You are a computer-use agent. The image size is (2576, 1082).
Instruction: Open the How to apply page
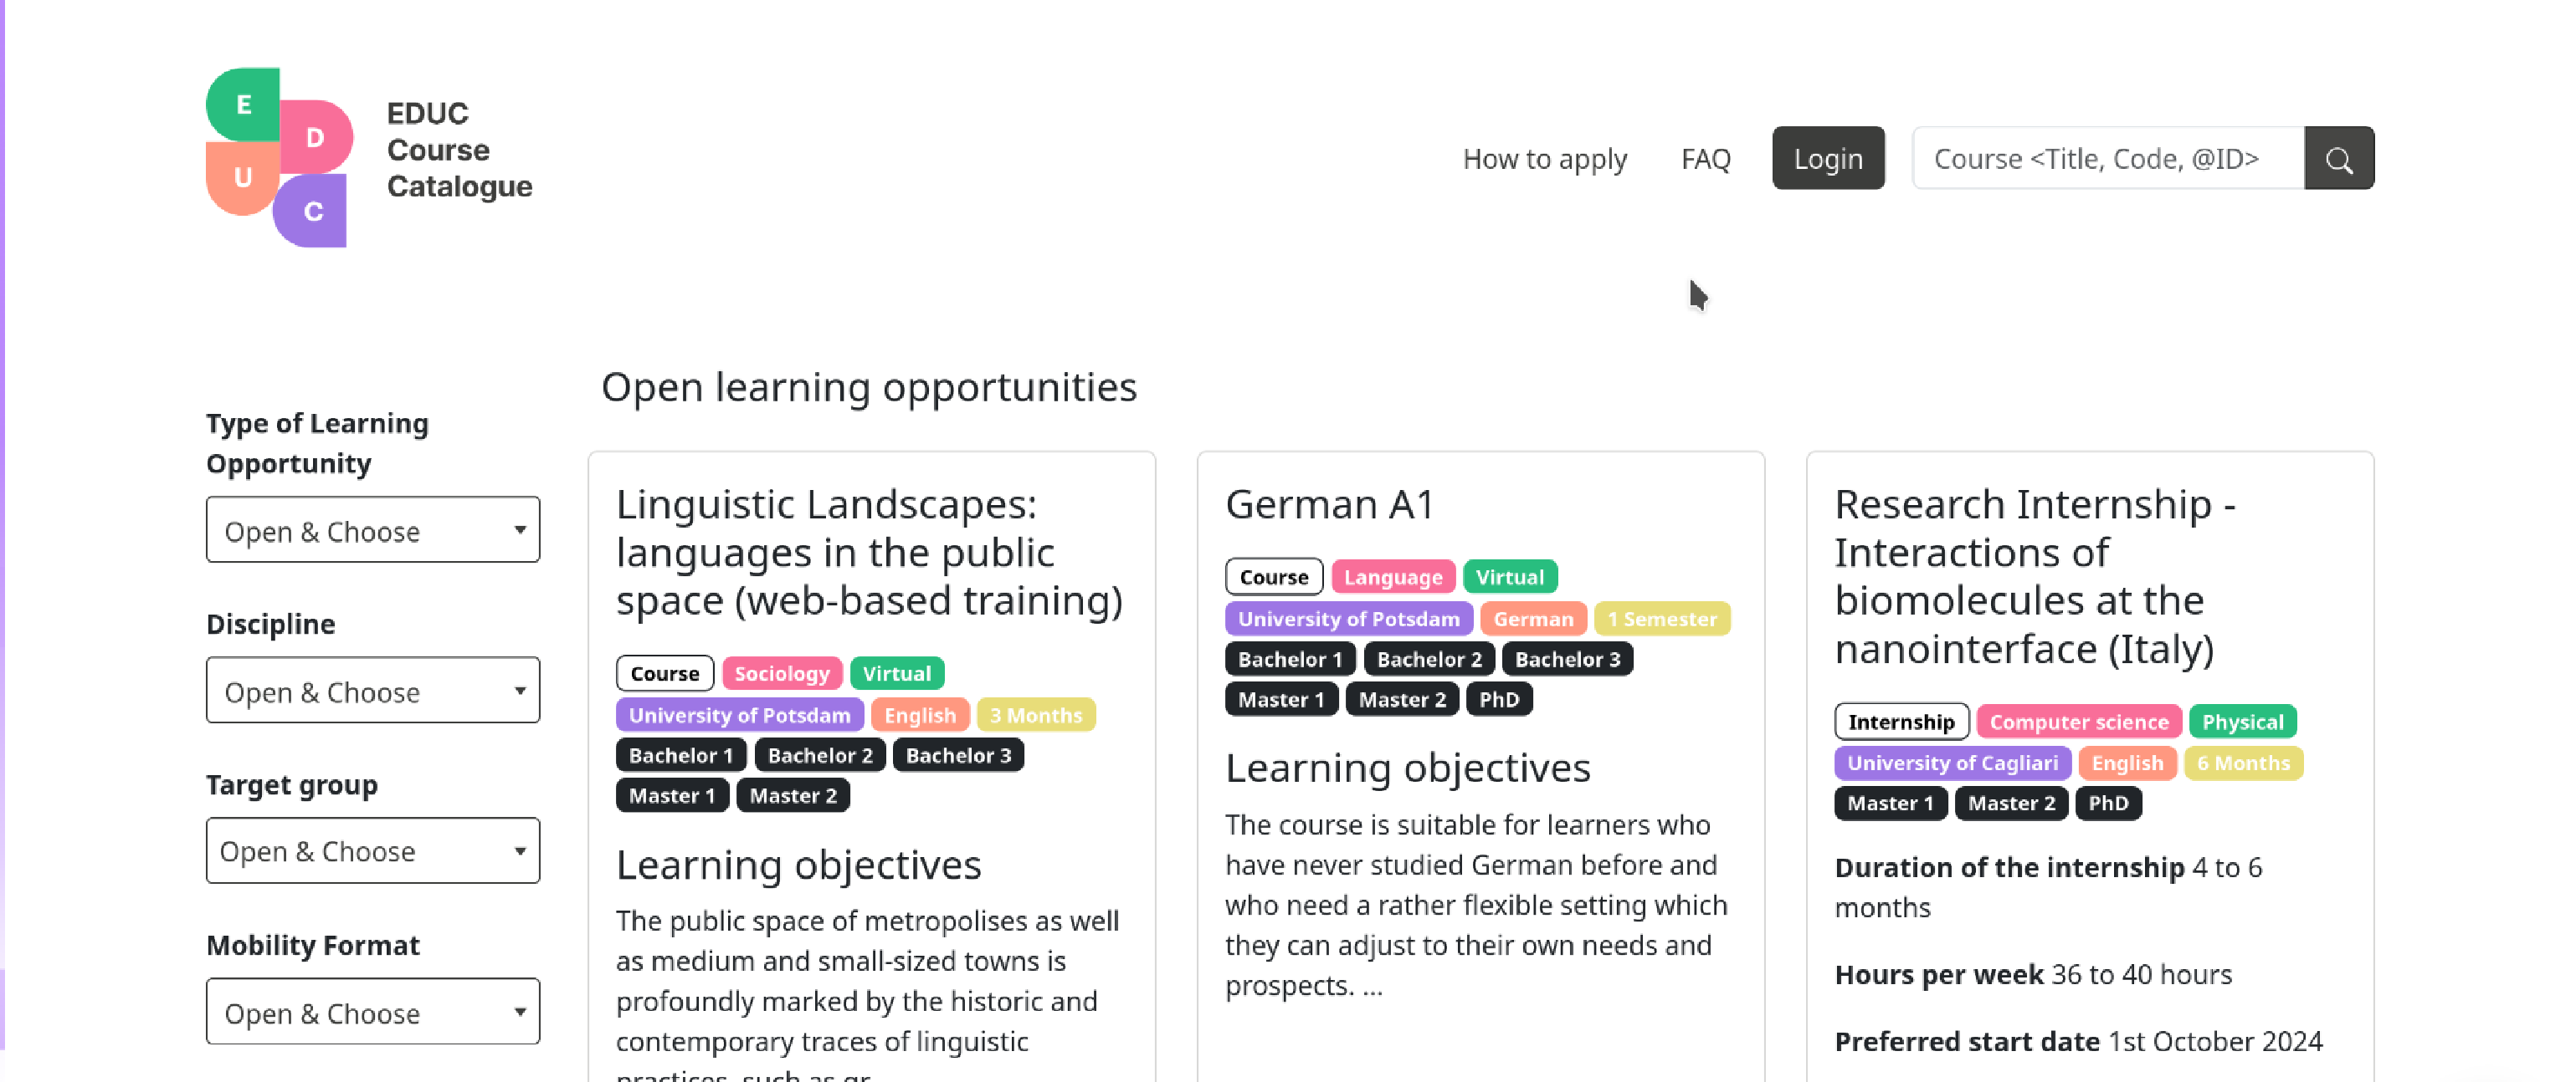point(1545,158)
